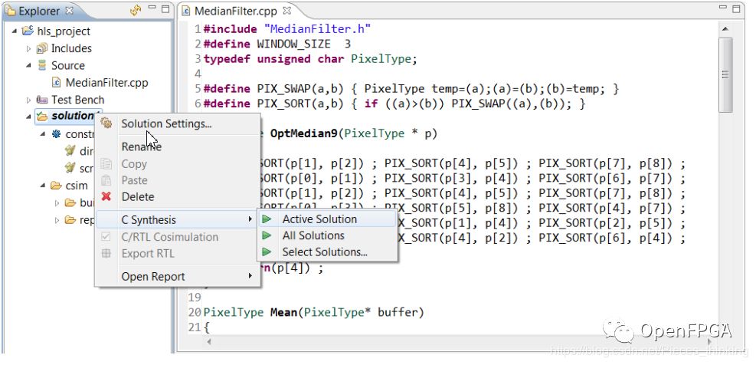The image size is (756, 365).
Task: Select MedianFilter.cpp in the Explorer tree
Action: point(107,83)
